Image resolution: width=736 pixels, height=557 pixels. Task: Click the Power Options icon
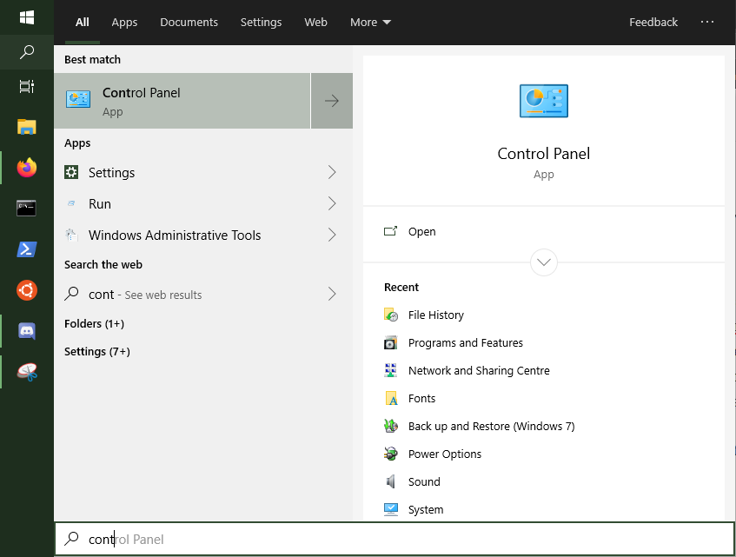391,454
